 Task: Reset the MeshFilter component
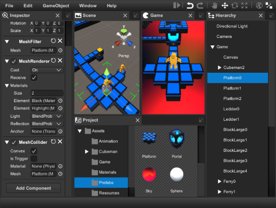pyautogui.click(x=53, y=41)
